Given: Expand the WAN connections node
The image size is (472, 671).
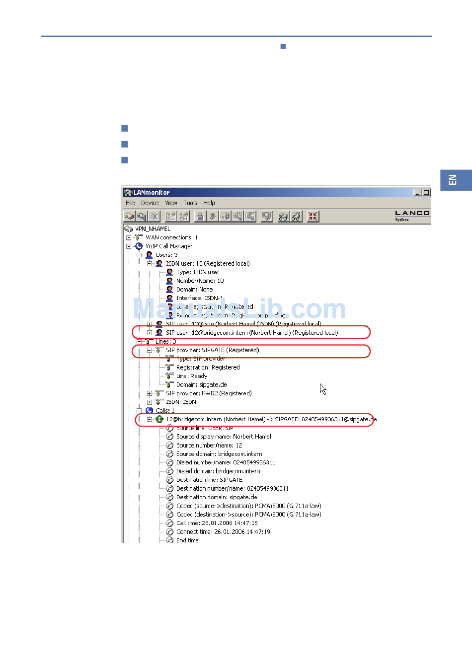Looking at the screenshot, I should tap(129, 238).
